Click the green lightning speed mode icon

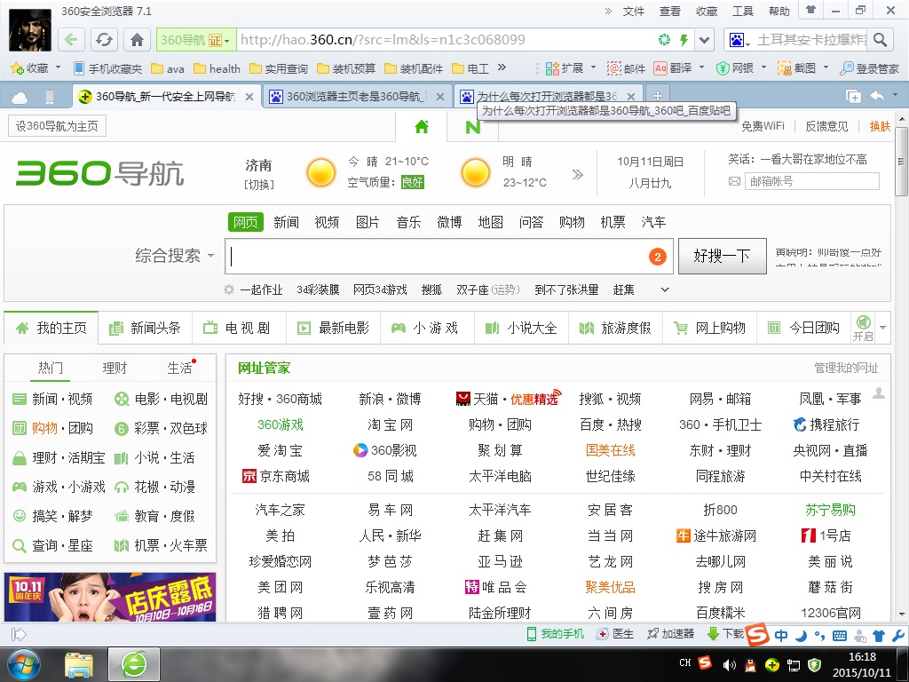(x=684, y=39)
